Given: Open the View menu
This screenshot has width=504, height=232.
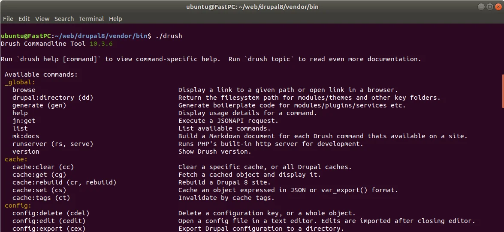Looking at the screenshot, I should point(42,19).
